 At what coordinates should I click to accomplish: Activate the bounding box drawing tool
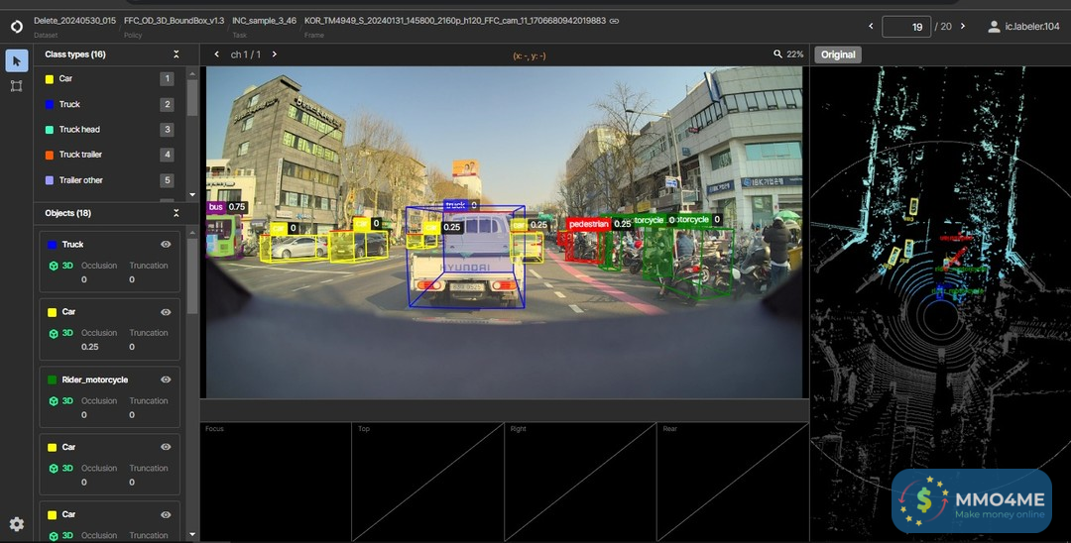17,86
